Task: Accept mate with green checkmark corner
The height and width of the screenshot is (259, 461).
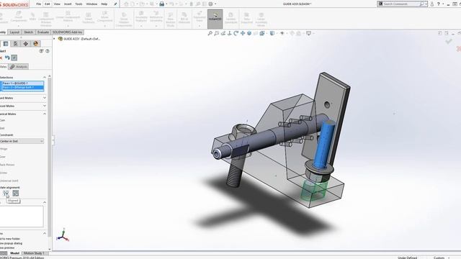Action: click(x=448, y=42)
